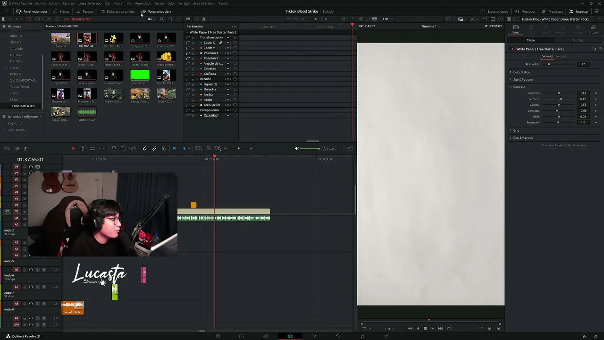The image size is (604, 340).
Task: Jump to the first frame
Action: 410,329
